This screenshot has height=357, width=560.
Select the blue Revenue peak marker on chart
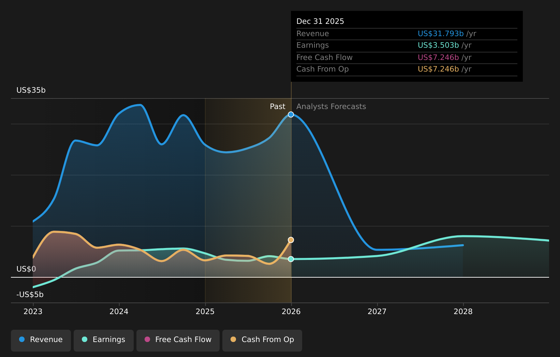291,114
